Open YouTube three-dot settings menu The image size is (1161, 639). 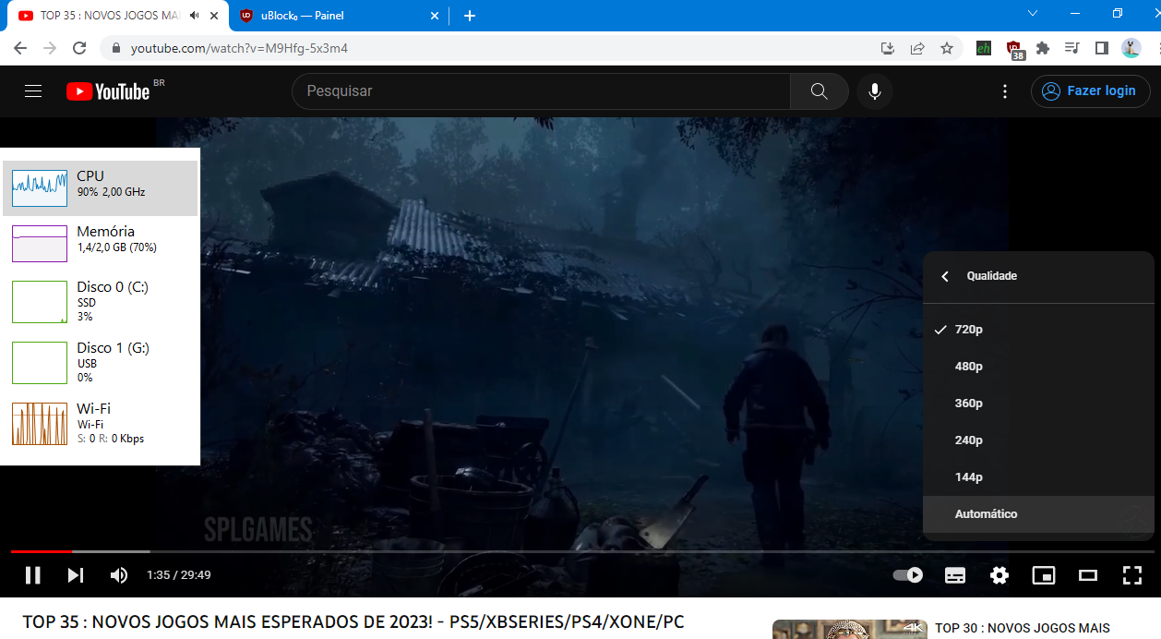click(x=1005, y=91)
